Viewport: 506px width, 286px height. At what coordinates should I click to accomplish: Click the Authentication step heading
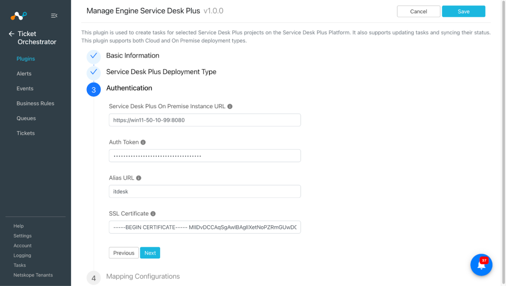click(129, 88)
